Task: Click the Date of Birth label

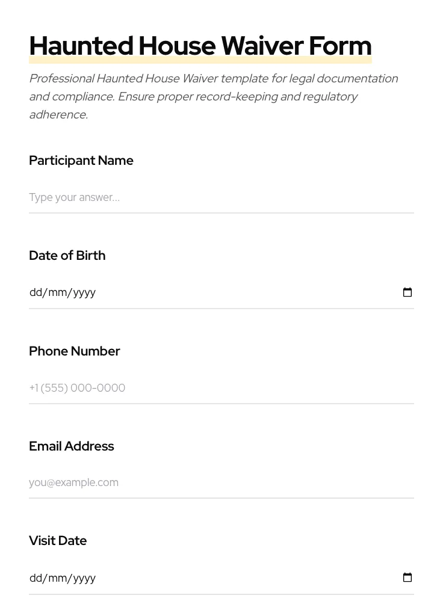Action: (x=67, y=256)
